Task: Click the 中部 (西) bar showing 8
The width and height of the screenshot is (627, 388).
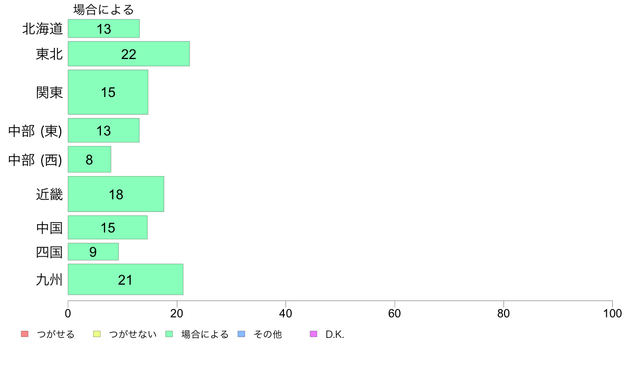Action: pos(90,159)
